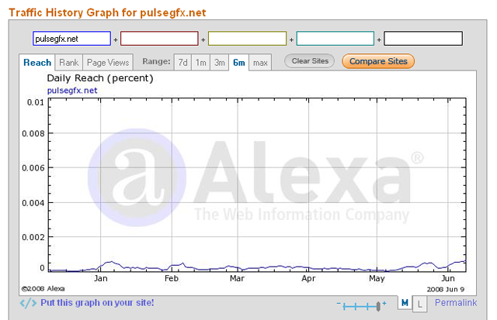Focus the teal-bordered comparison site field
Image resolution: width=497 pixels, height=320 pixels.
pyautogui.click(x=335, y=39)
